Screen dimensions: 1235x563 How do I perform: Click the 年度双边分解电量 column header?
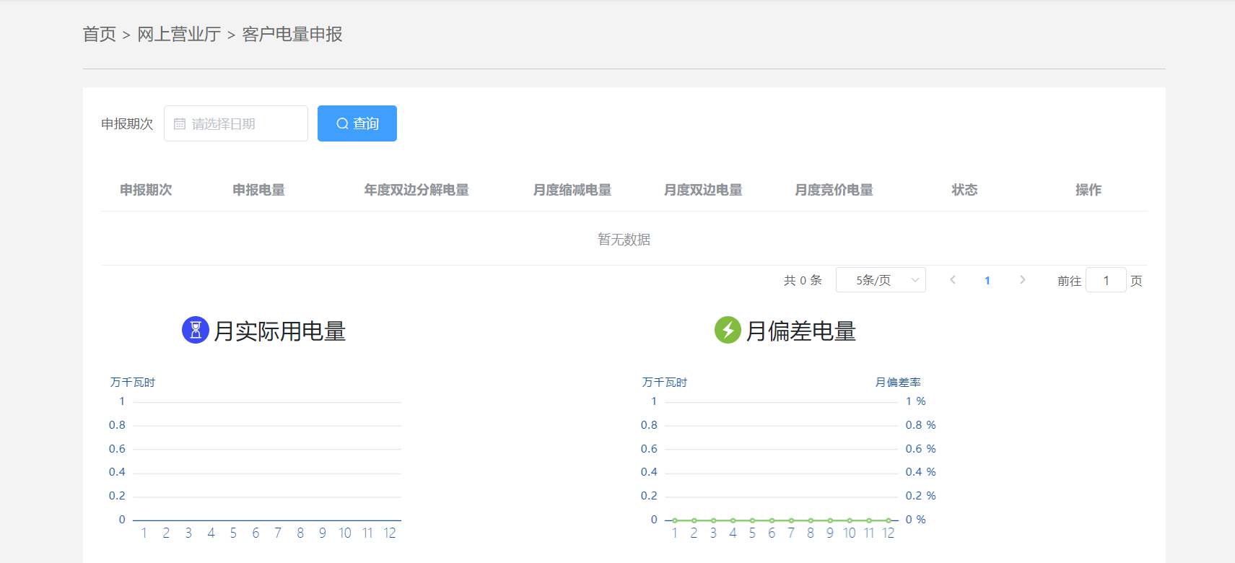(x=416, y=190)
